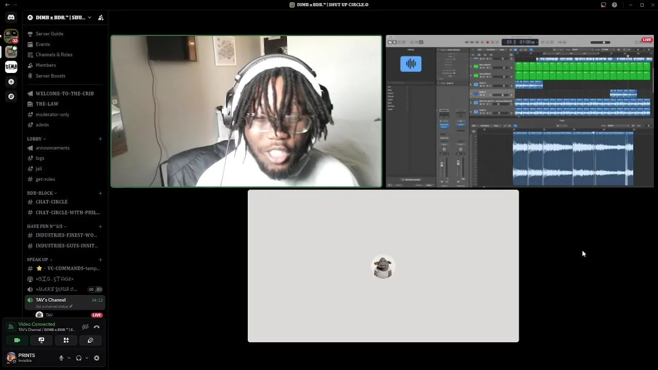Collapse HAVE FUN category
Viewport: 658px width, 370px height.
click(46, 226)
